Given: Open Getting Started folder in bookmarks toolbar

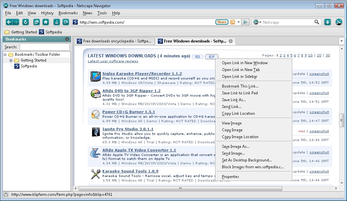Looking at the screenshot, I should [x=21, y=32].
